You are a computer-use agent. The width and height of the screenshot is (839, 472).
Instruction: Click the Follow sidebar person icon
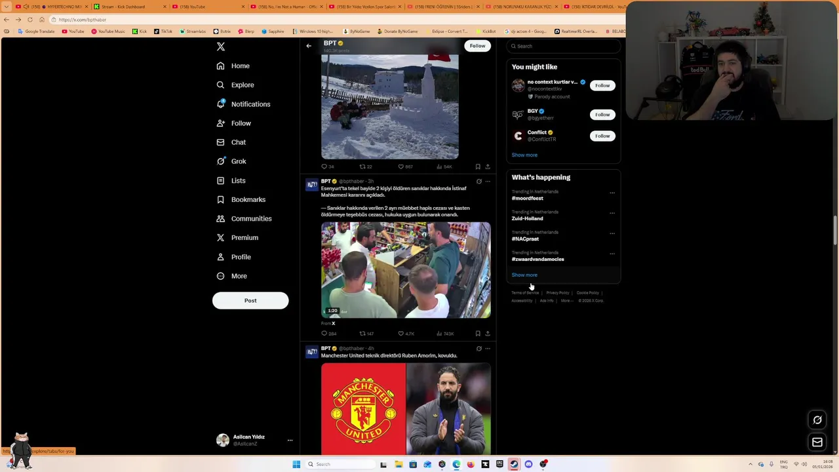[220, 123]
